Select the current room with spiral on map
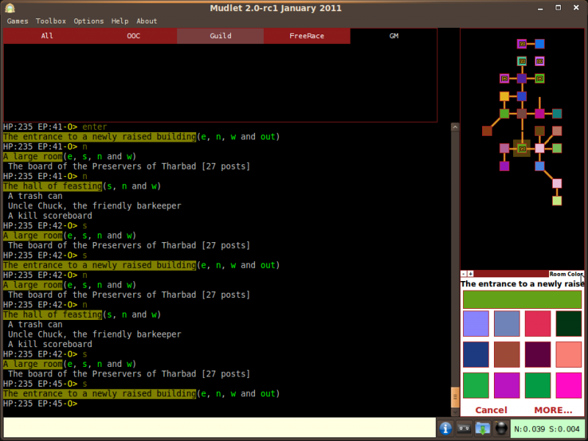588x441 pixels. [x=522, y=149]
